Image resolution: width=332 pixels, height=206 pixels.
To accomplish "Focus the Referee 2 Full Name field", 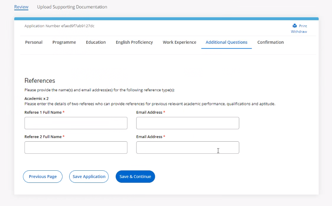I will tap(76, 148).
